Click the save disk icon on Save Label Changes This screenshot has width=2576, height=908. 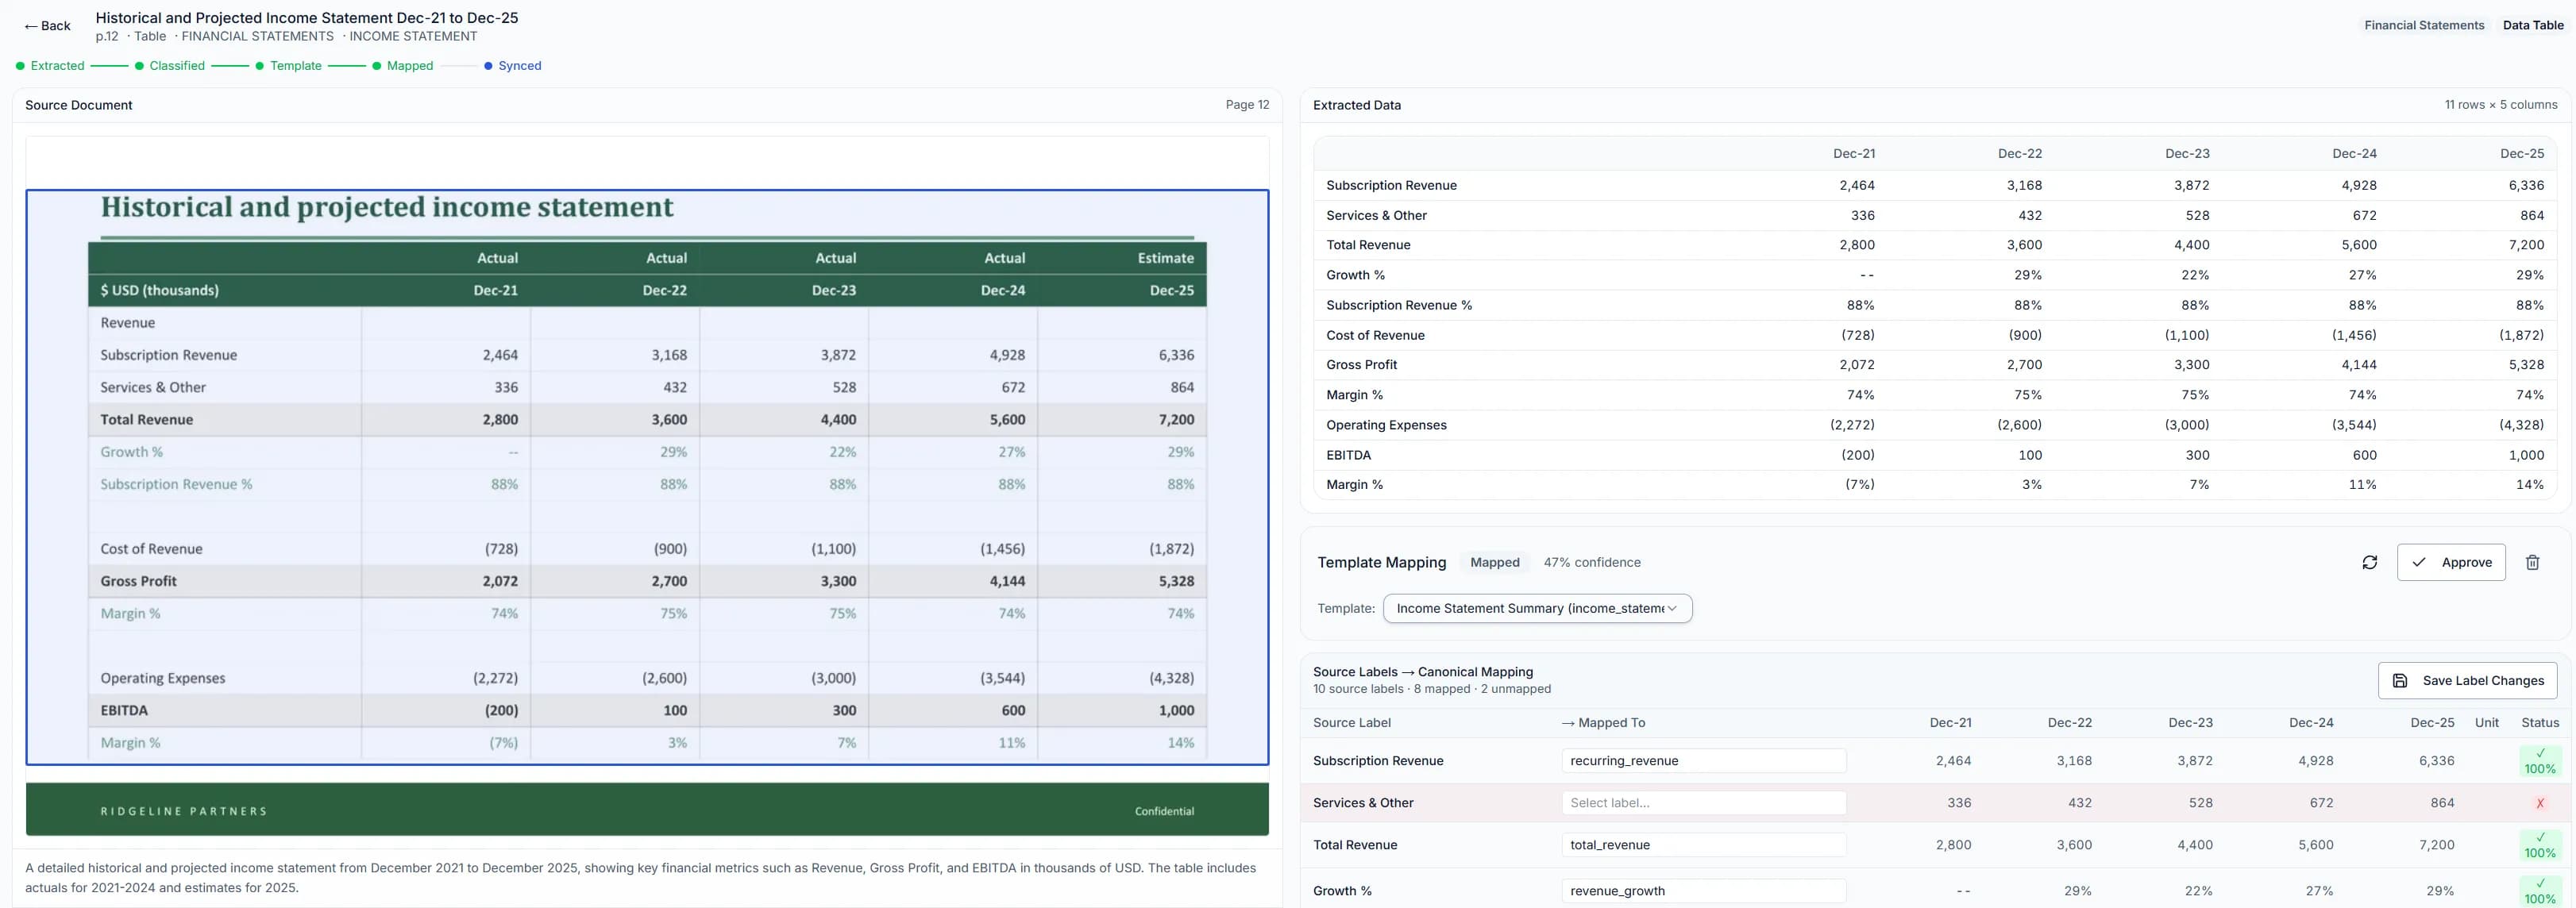[x=2399, y=680]
